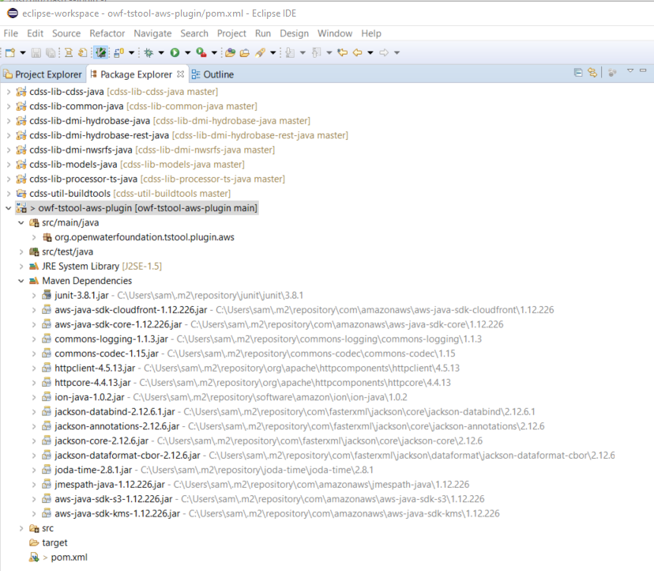
Task: Open the Refactor menu
Action: tap(107, 33)
